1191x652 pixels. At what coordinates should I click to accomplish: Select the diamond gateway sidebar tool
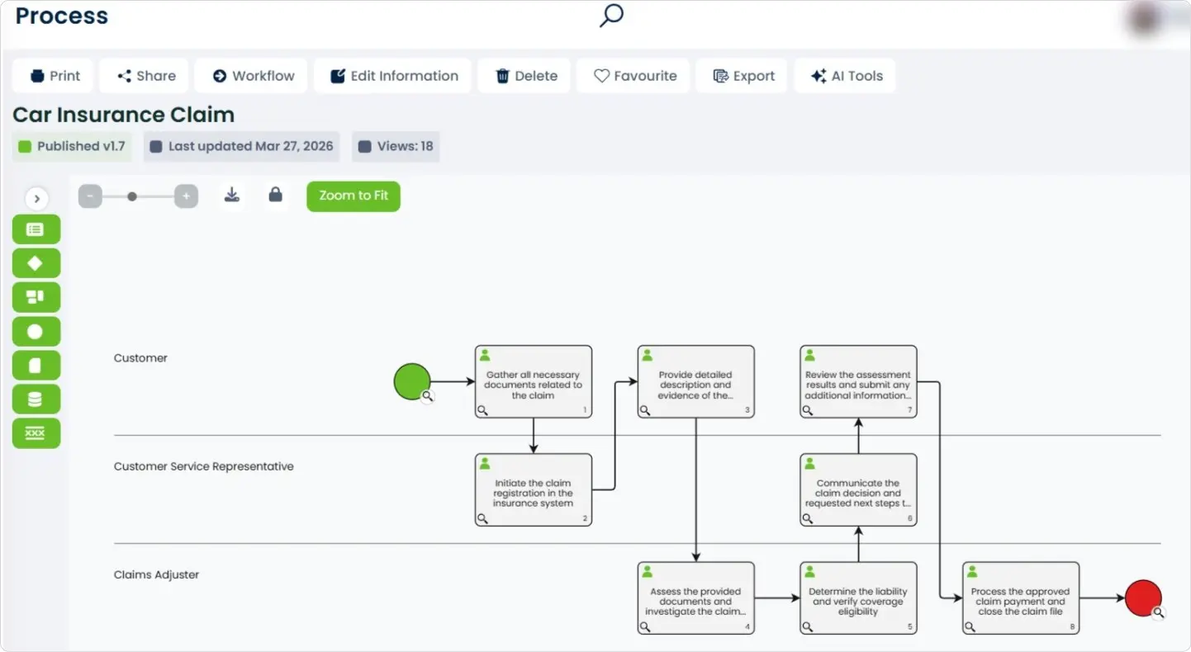pyautogui.click(x=36, y=263)
